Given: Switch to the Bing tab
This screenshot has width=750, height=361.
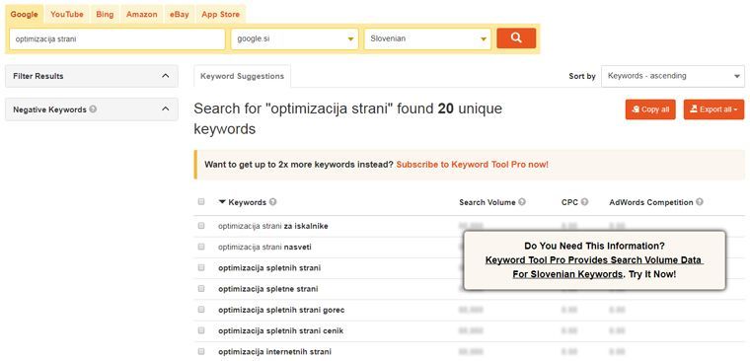Looking at the screenshot, I should click(x=105, y=15).
